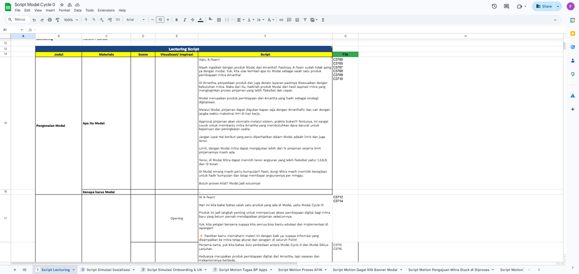This screenshot has height=274, width=579.
Task: Select the Pengenalan Modal cell
Action: [58, 125]
